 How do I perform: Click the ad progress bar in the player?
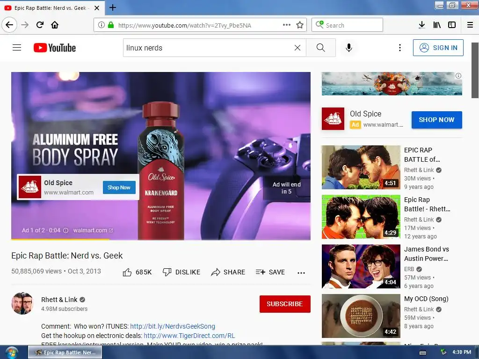coord(161,239)
